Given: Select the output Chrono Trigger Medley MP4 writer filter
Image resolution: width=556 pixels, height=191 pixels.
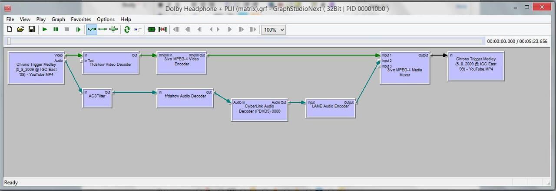Looking at the screenshot, I should 476,66.
